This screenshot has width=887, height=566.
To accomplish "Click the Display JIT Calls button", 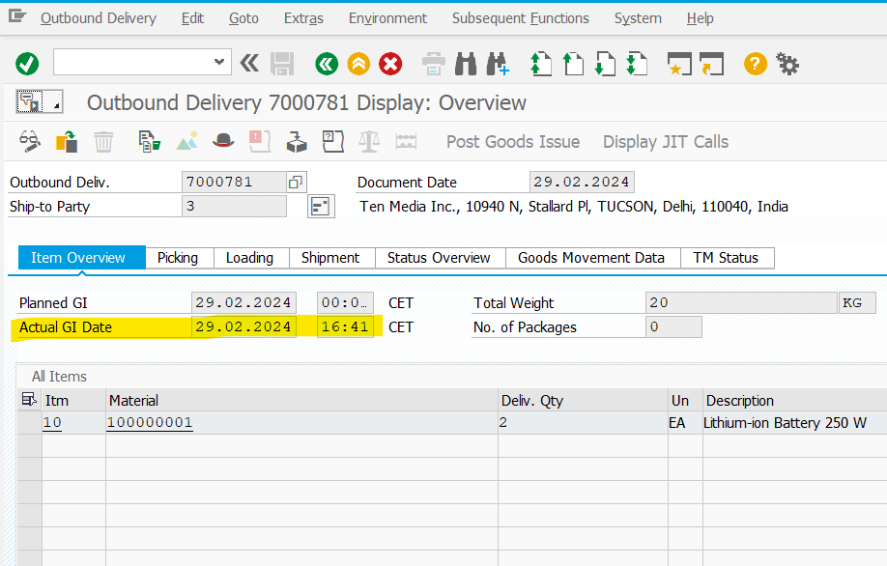I will pos(666,142).
